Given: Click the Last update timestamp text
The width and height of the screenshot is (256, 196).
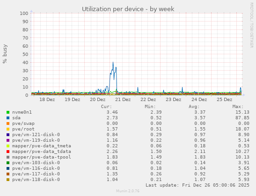Looking at the screenshot, I should point(197,185).
